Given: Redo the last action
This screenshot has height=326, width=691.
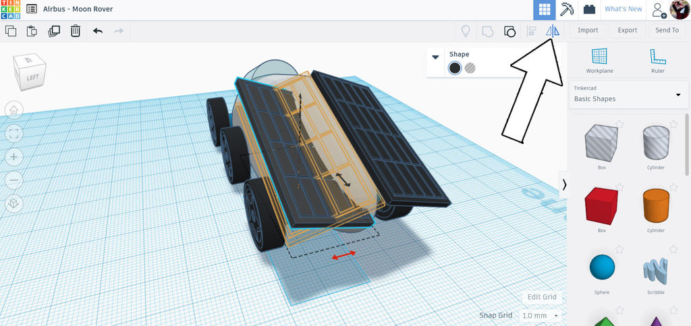Looking at the screenshot, I should [x=119, y=31].
